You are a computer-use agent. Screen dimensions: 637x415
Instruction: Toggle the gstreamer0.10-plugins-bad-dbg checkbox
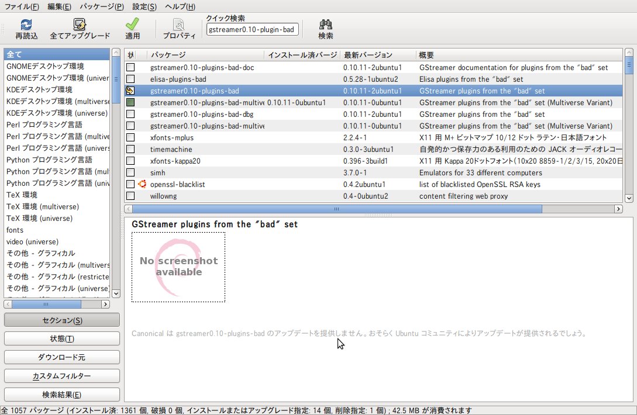[130, 114]
